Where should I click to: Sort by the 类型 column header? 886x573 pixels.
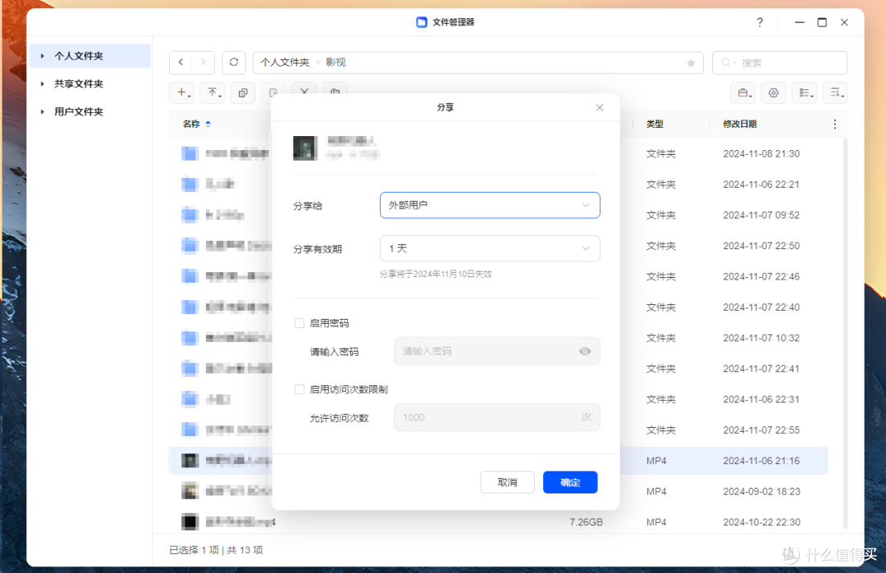pyautogui.click(x=655, y=124)
